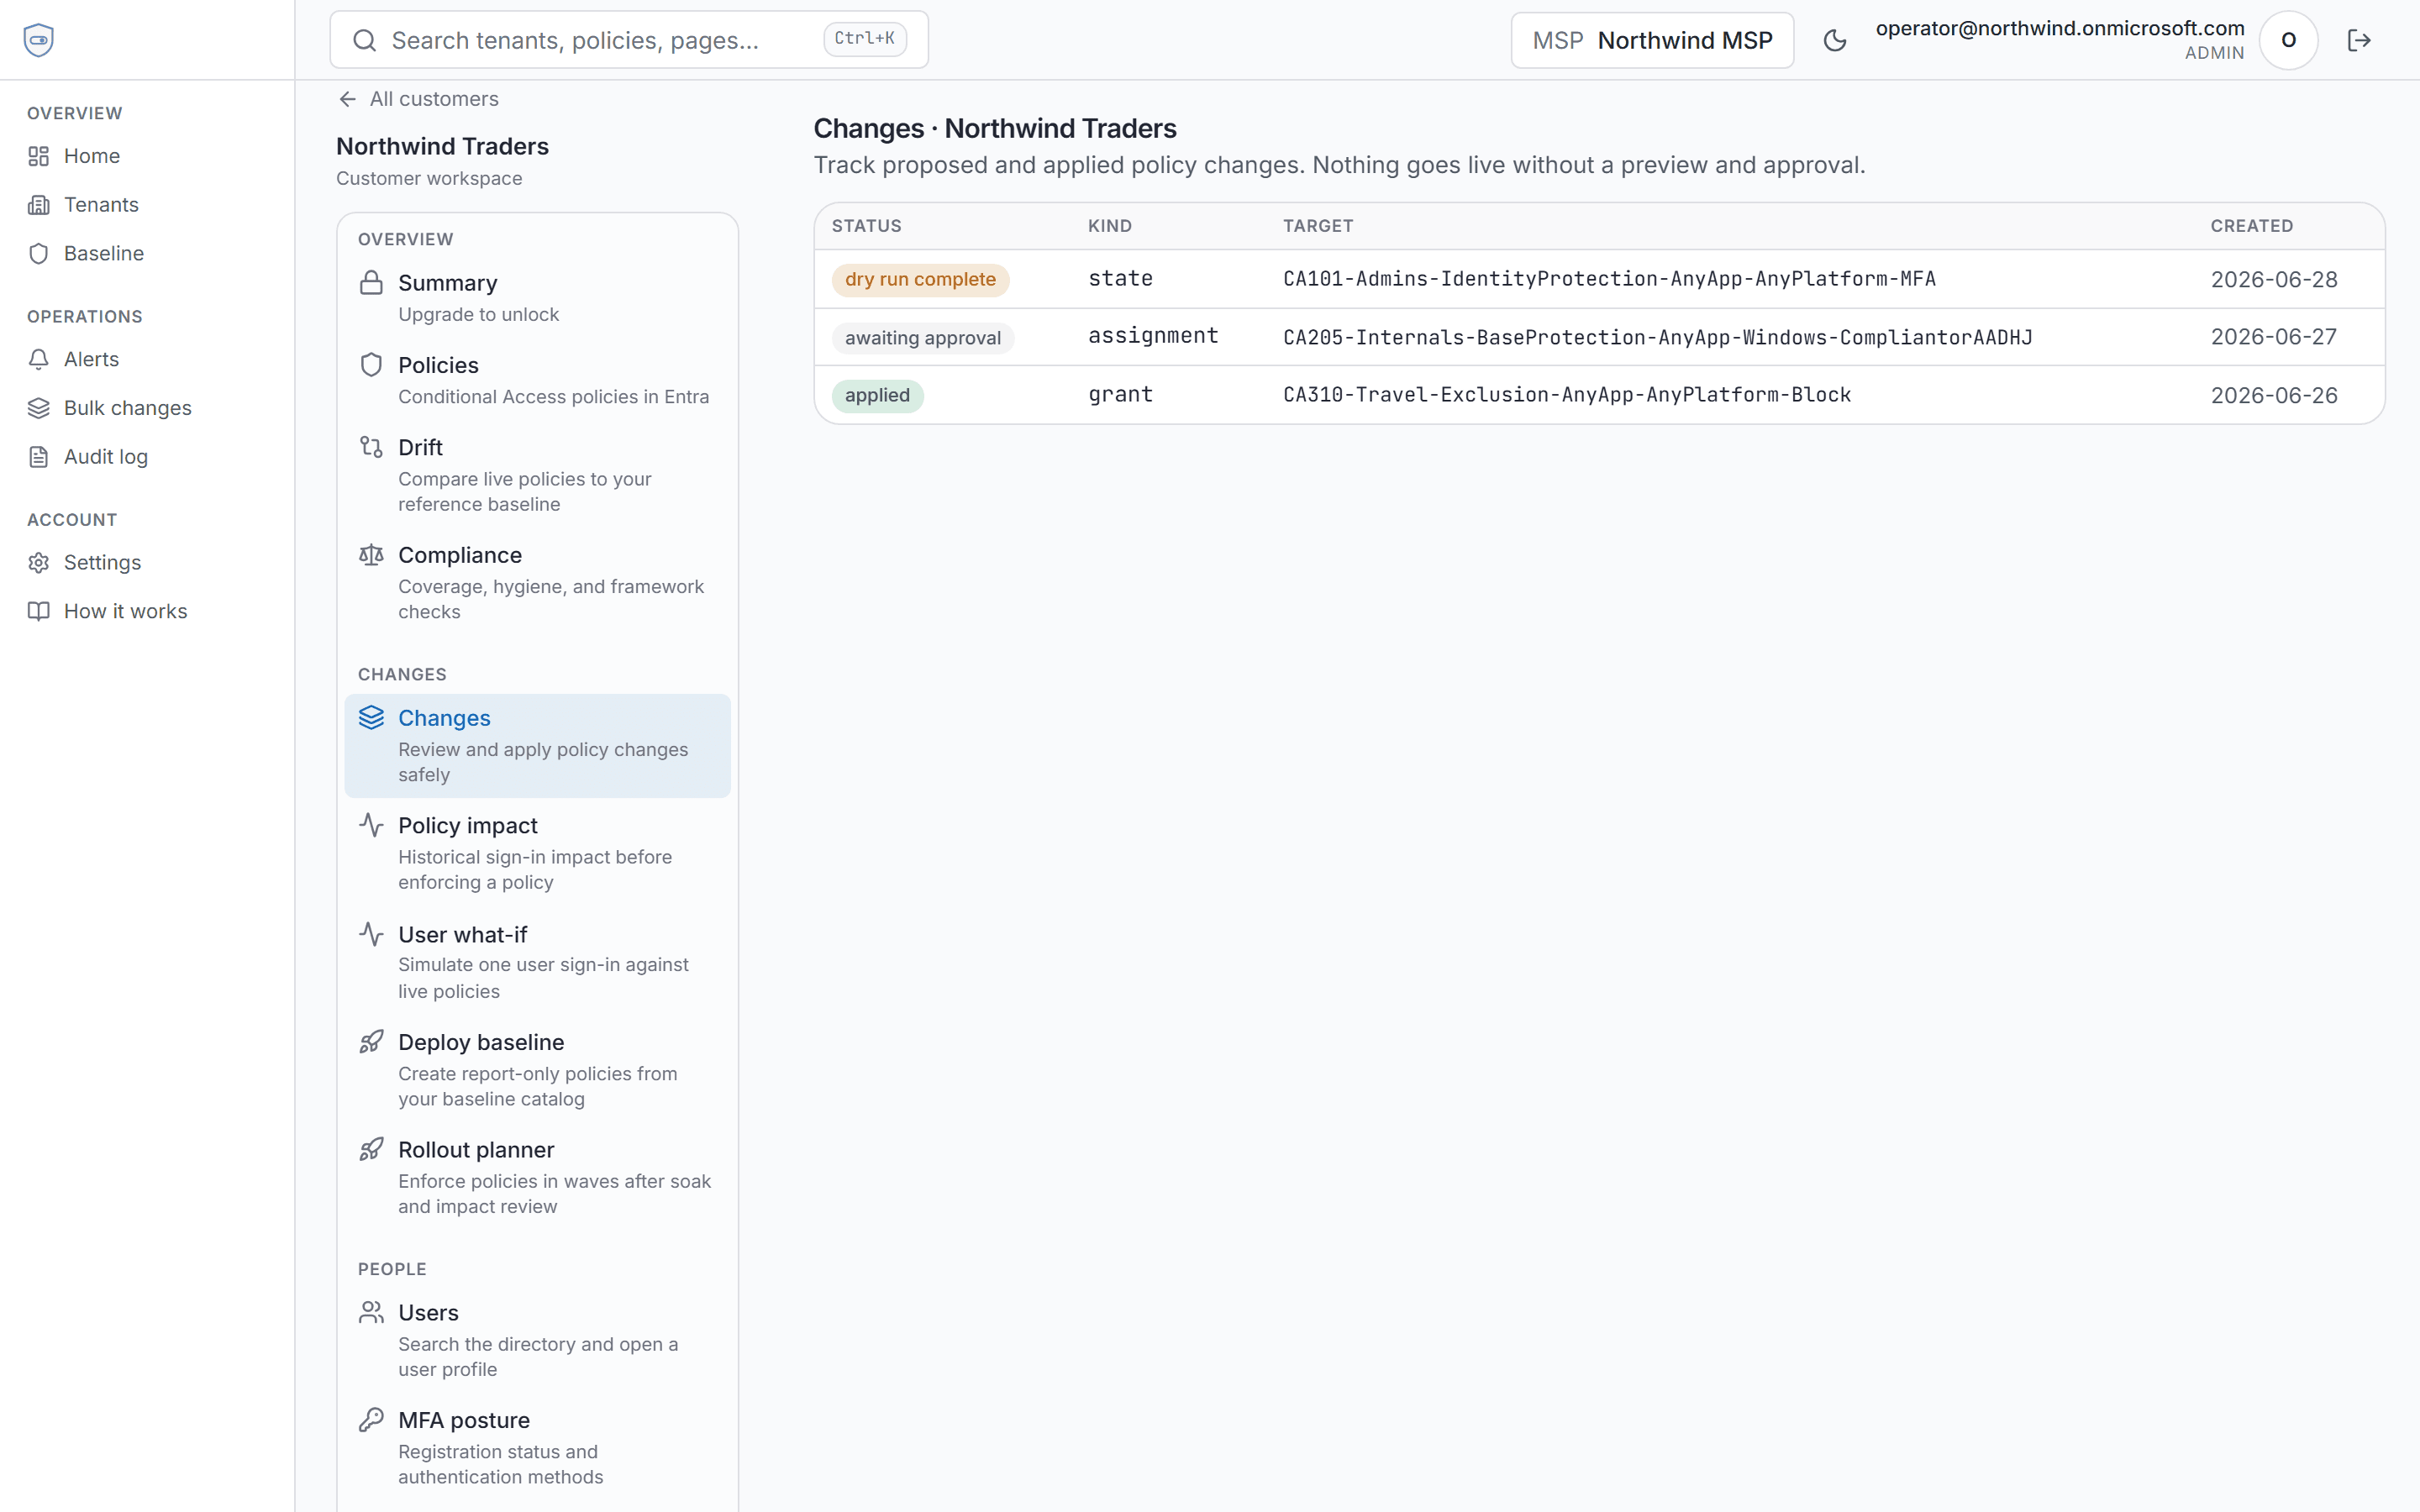
Task: Click the Changes layers icon in workspace menu
Action: pyautogui.click(x=371, y=718)
